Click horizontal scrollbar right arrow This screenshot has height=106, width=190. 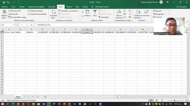(186, 97)
